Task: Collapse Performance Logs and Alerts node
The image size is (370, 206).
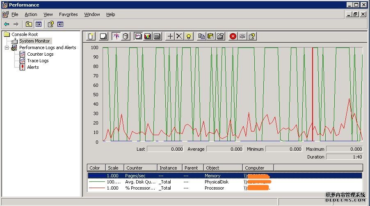Action: pyautogui.click(x=7, y=48)
